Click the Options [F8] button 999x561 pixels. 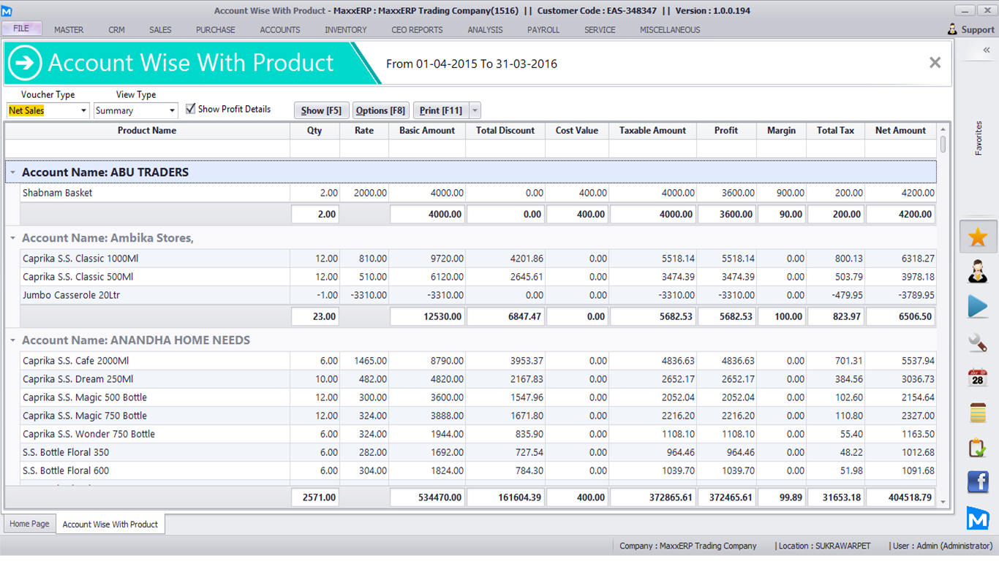tap(380, 110)
